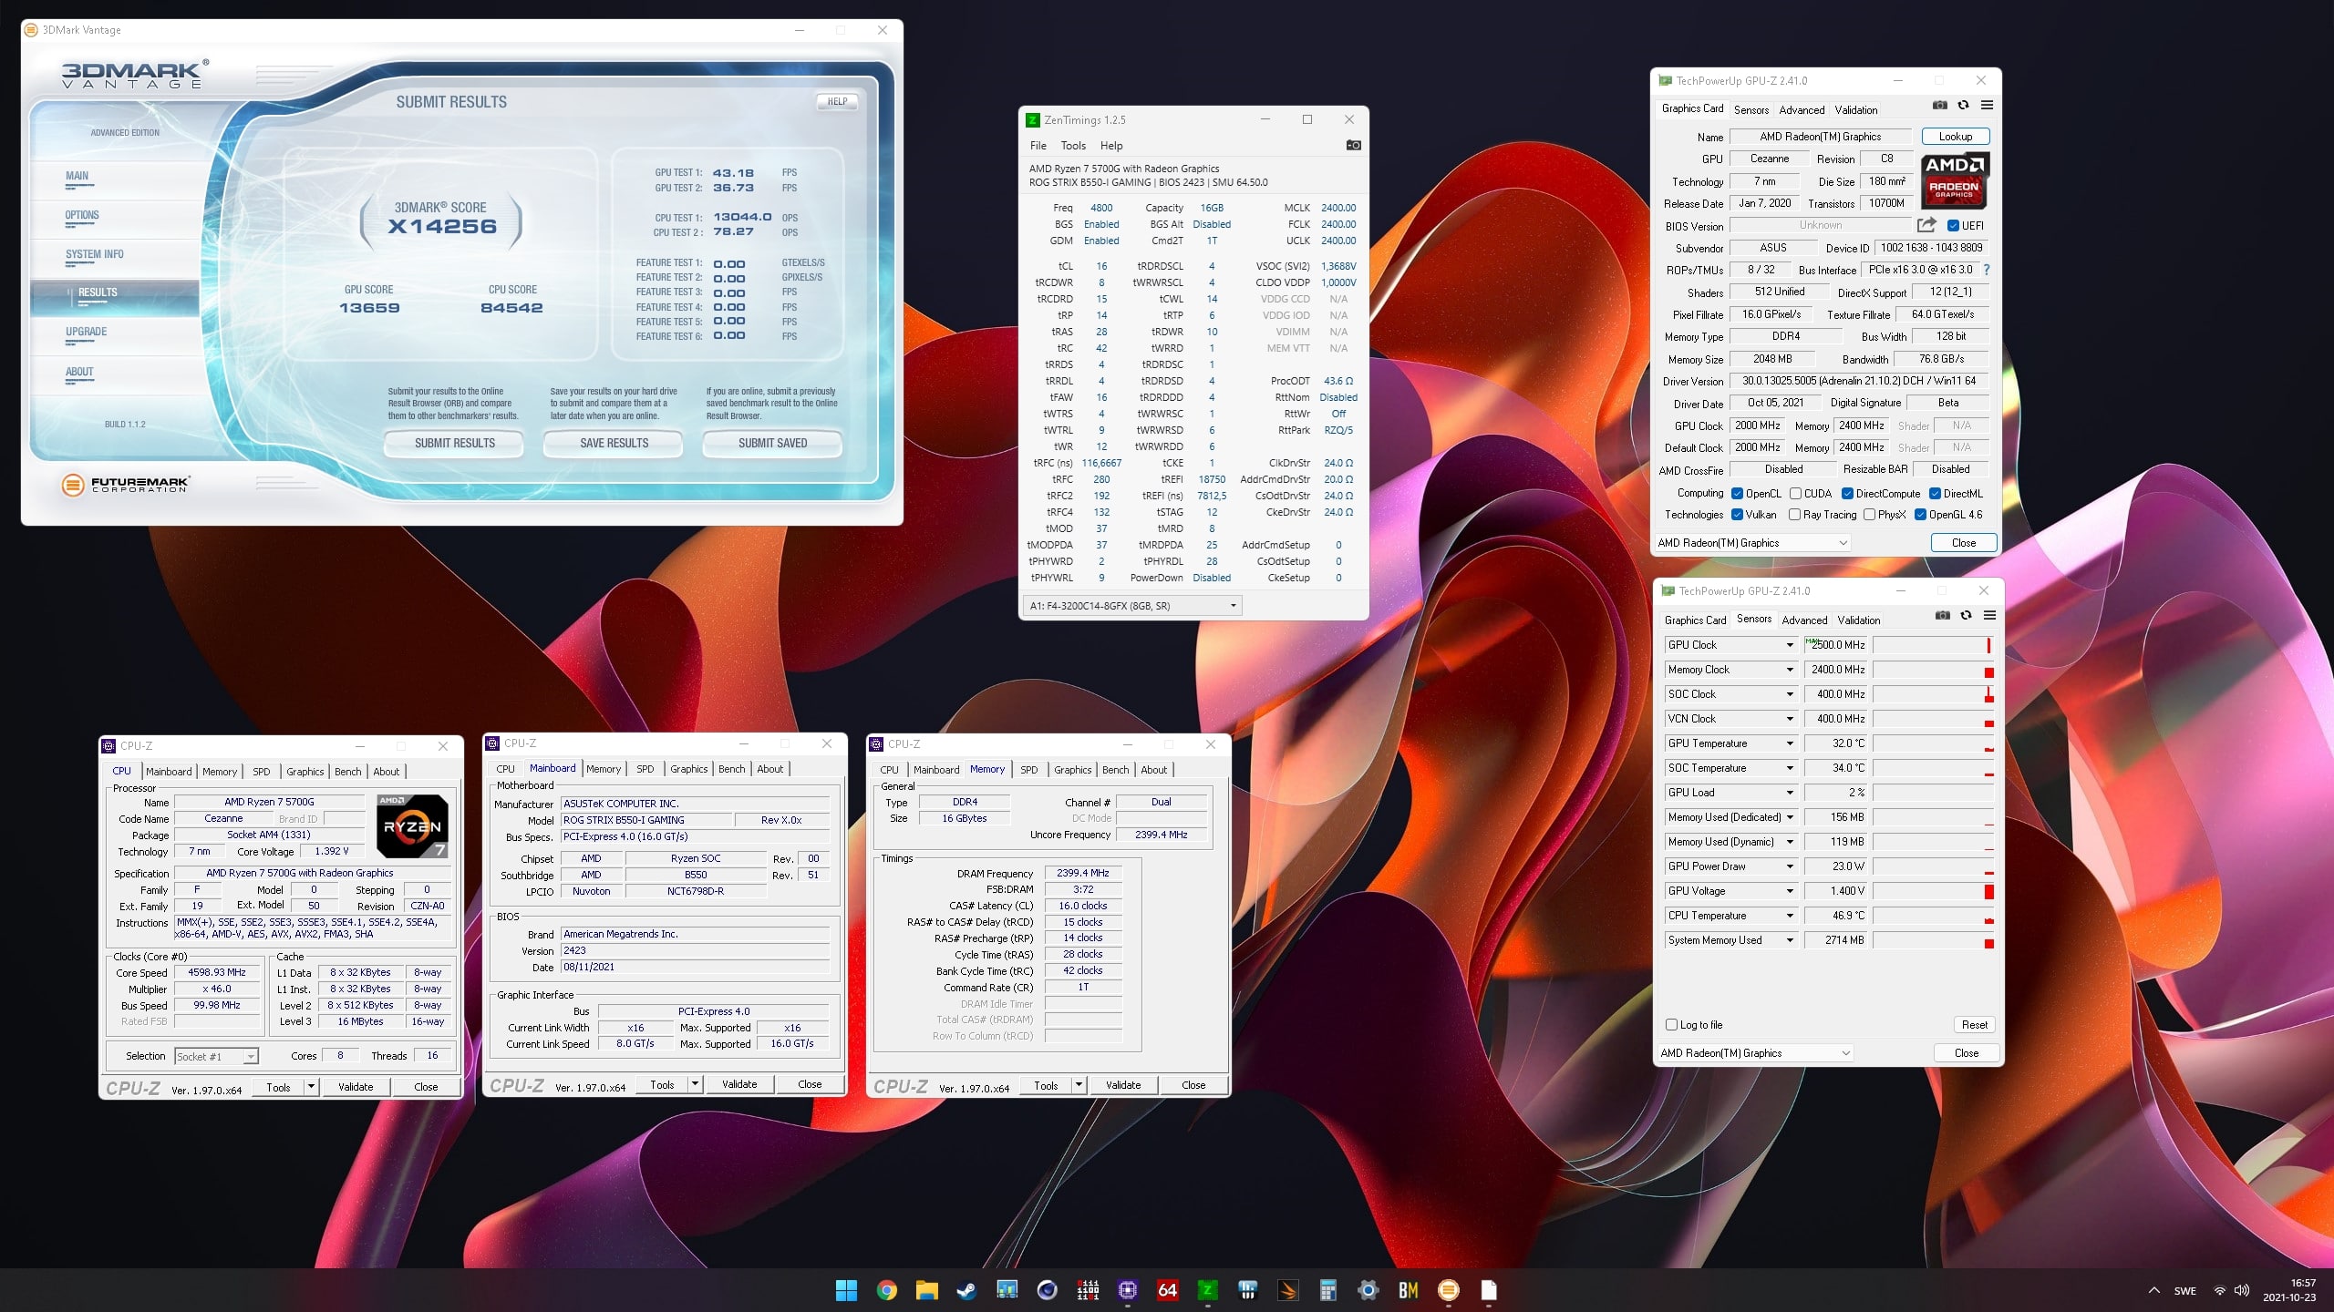Viewport: 2334px width, 1312px height.
Task: Toggle the CUDA checkbox in GPU-Z
Action: [x=1795, y=494]
